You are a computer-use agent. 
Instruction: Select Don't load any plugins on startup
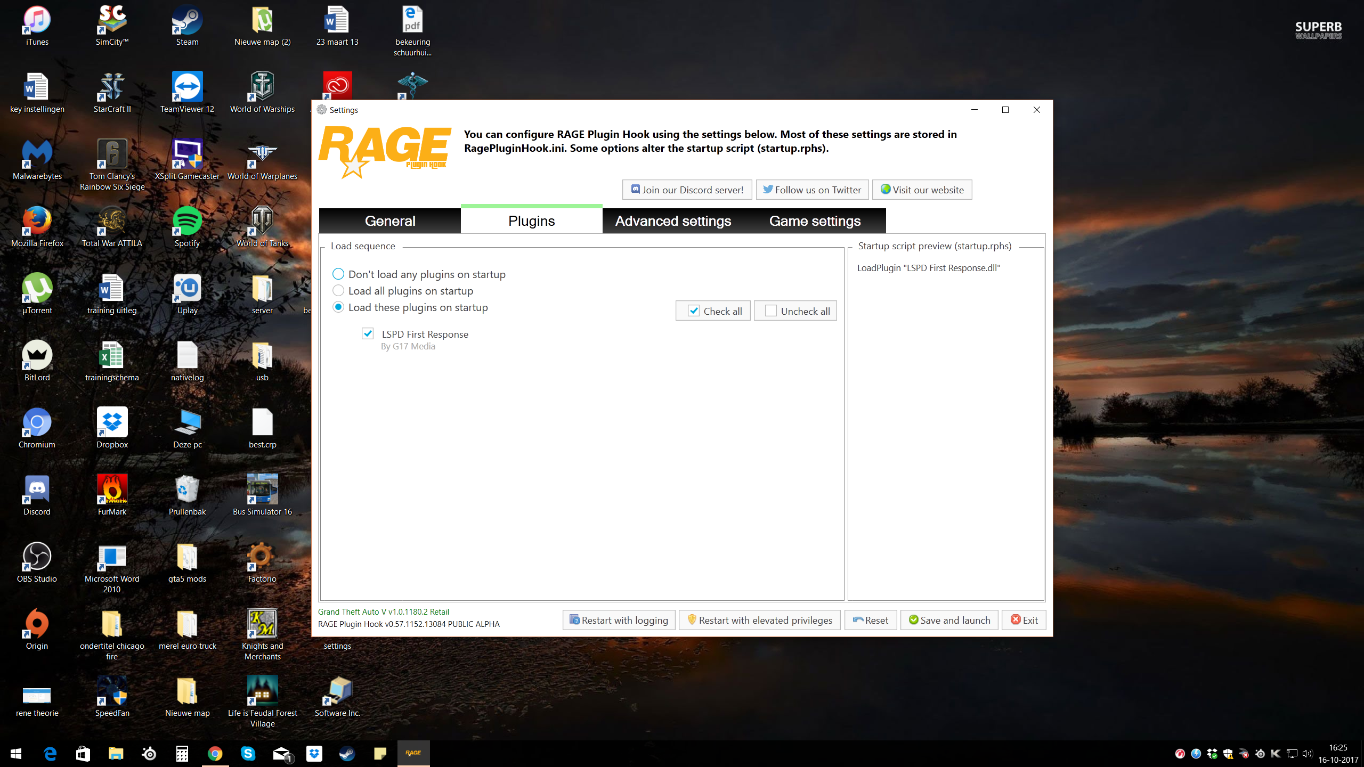click(x=338, y=274)
